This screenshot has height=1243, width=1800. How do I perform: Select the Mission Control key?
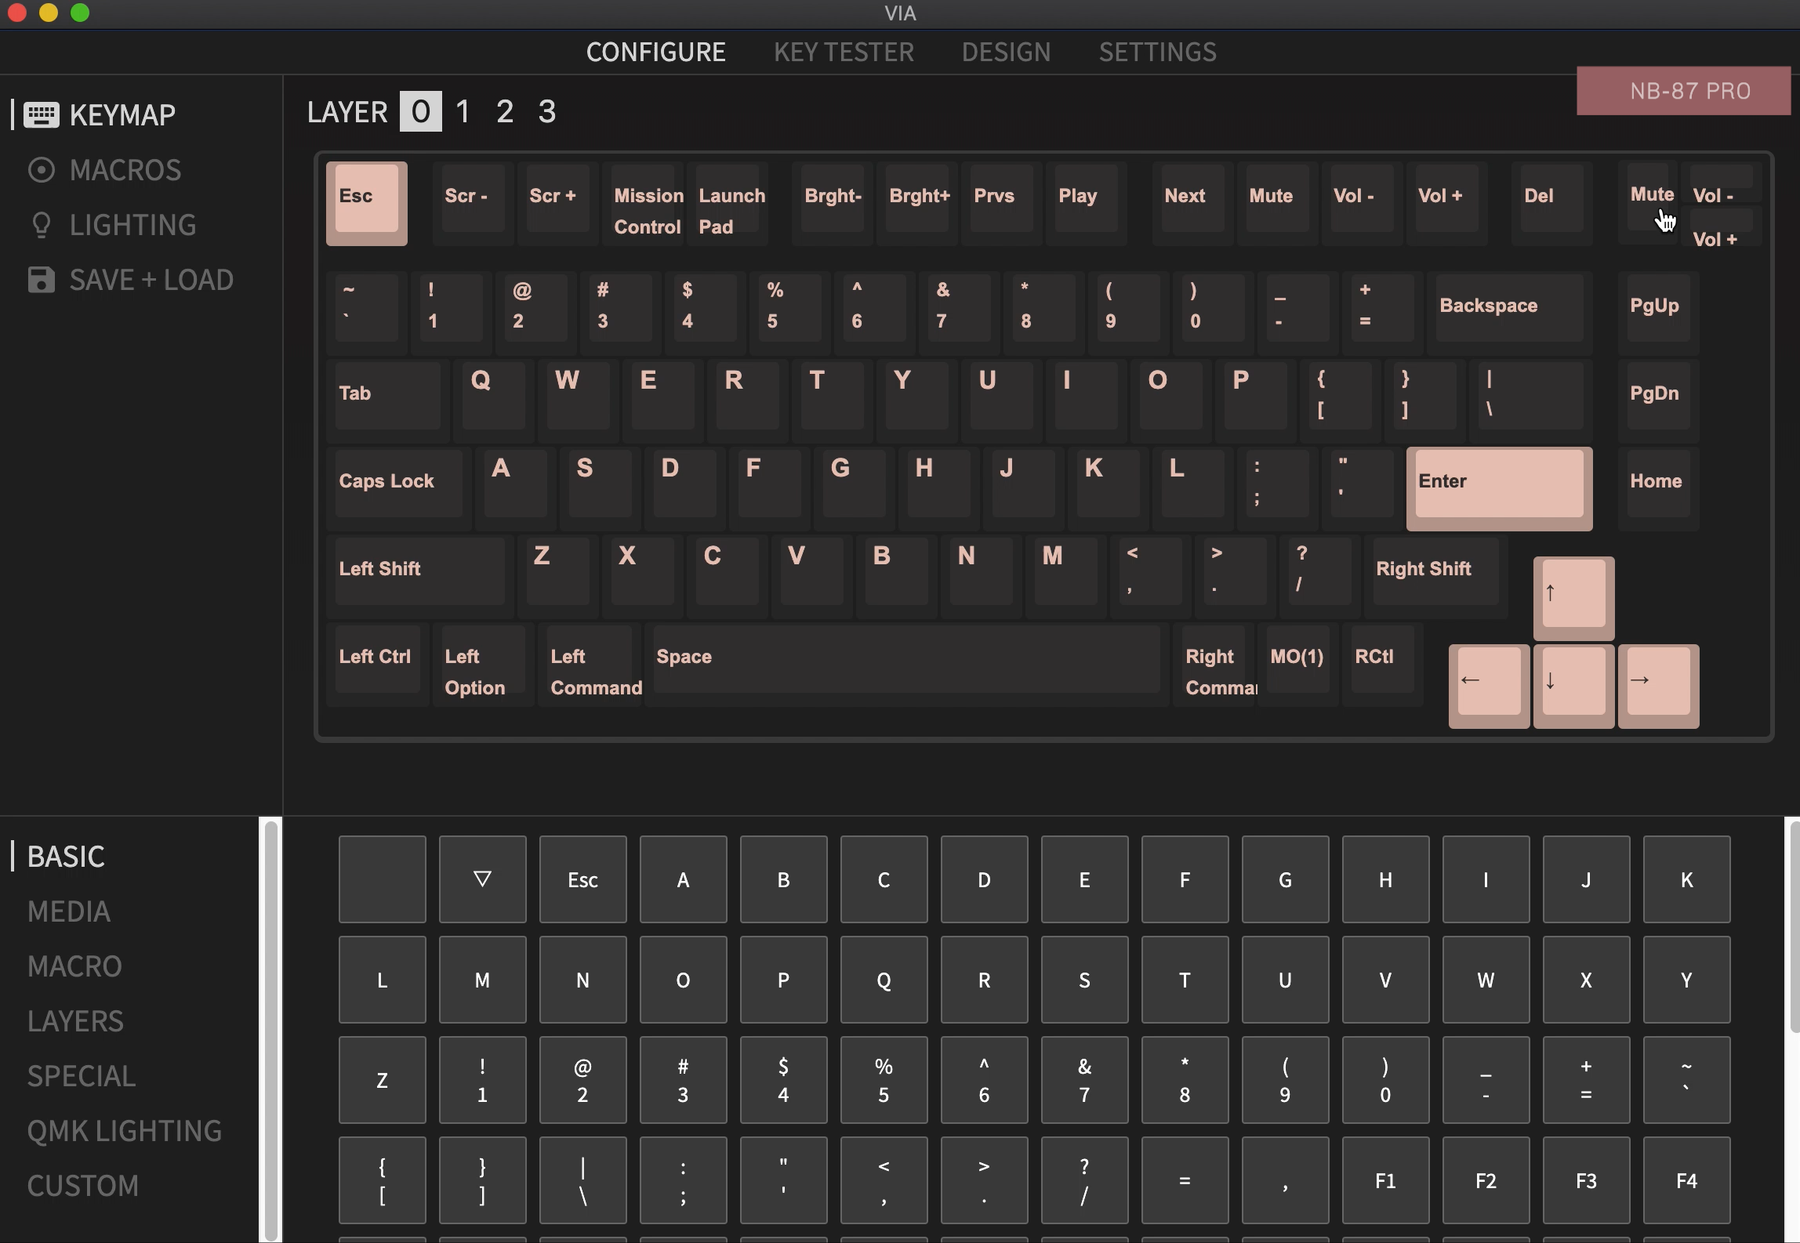click(x=647, y=205)
